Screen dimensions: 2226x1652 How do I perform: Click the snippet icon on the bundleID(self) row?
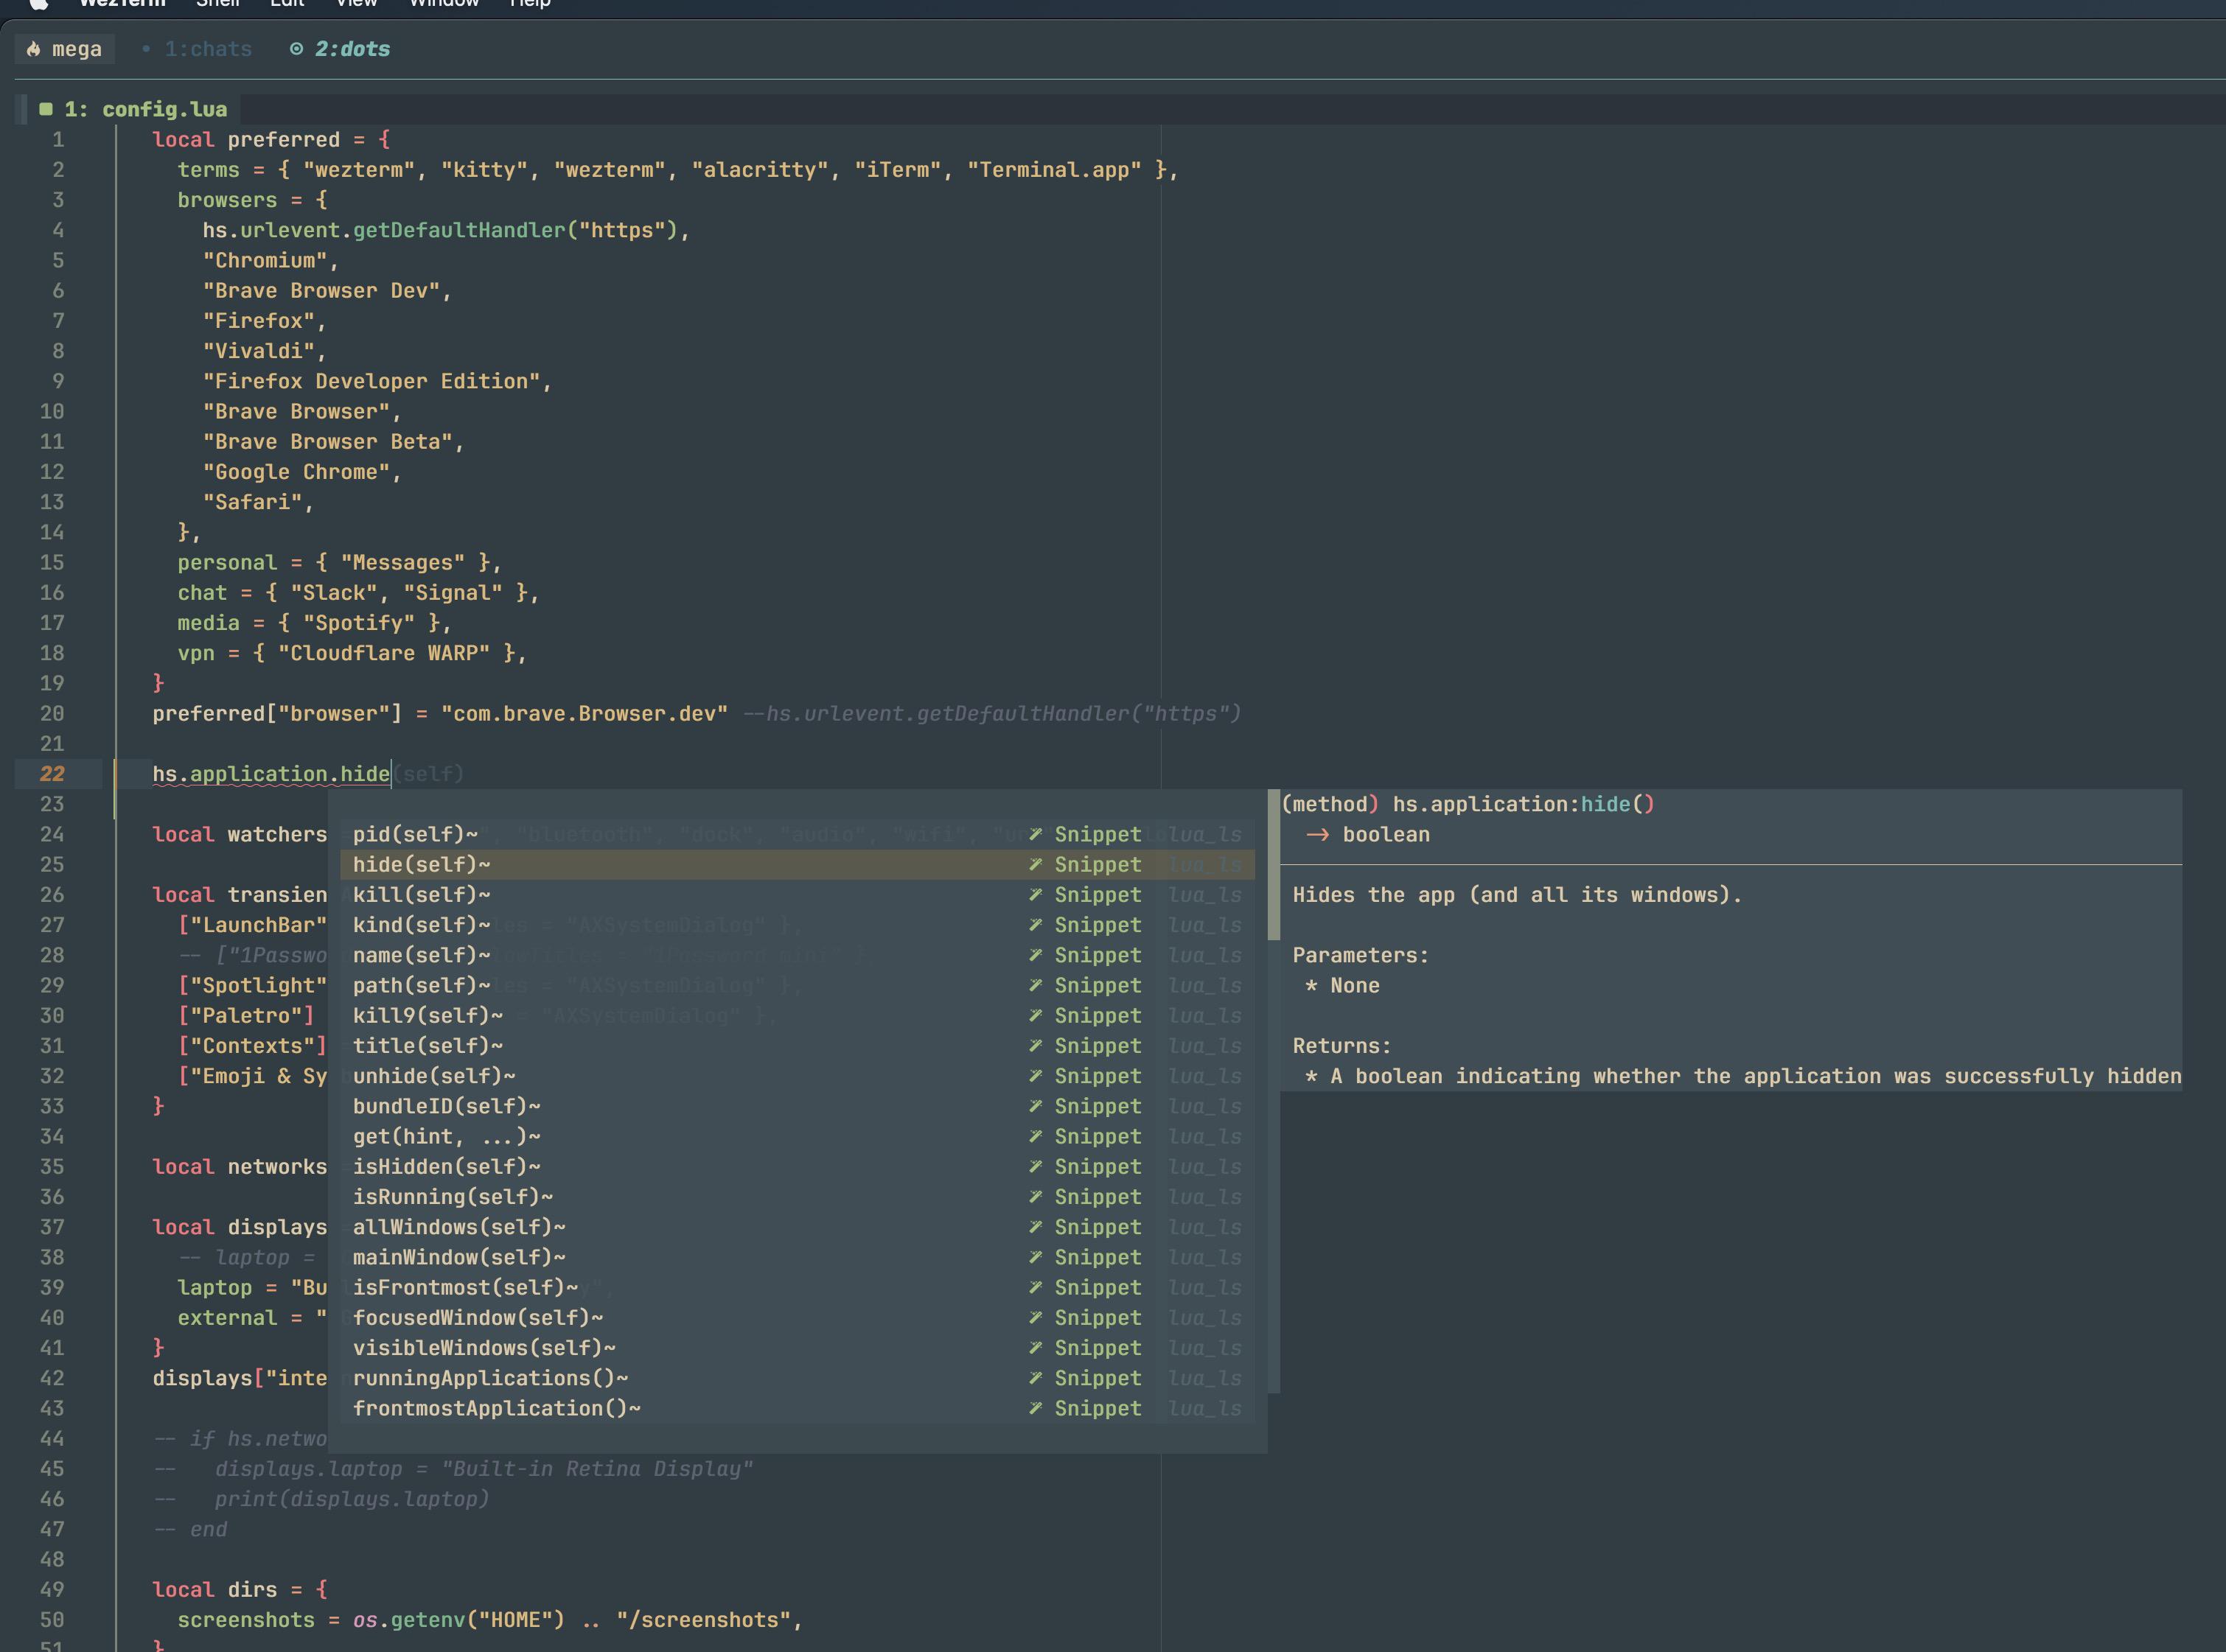[1036, 1106]
